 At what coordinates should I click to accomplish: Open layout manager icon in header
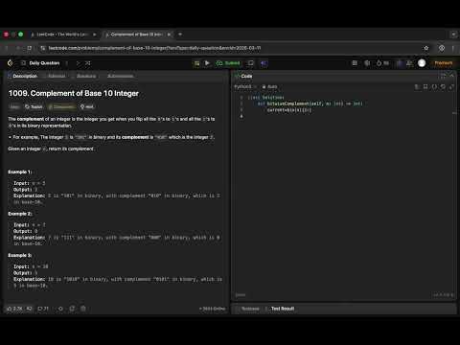point(355,63)
